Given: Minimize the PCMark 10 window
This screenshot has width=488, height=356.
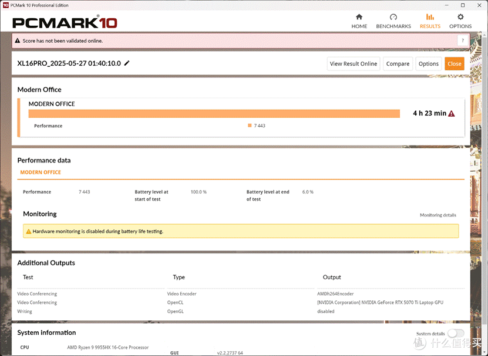Looking at the screenshot, I should pyautogui.click(x=446, y=5).
